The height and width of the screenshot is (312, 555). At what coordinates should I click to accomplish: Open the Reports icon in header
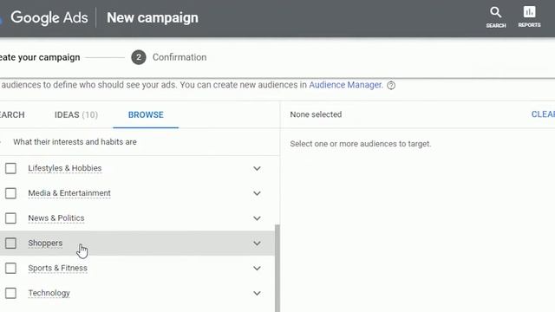pyautogui.click(x=529, y=16)
